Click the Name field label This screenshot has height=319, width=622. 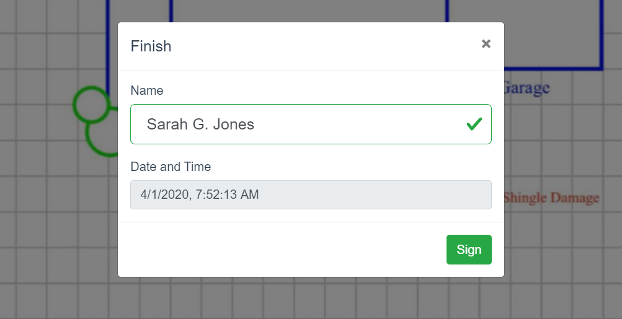147,90
